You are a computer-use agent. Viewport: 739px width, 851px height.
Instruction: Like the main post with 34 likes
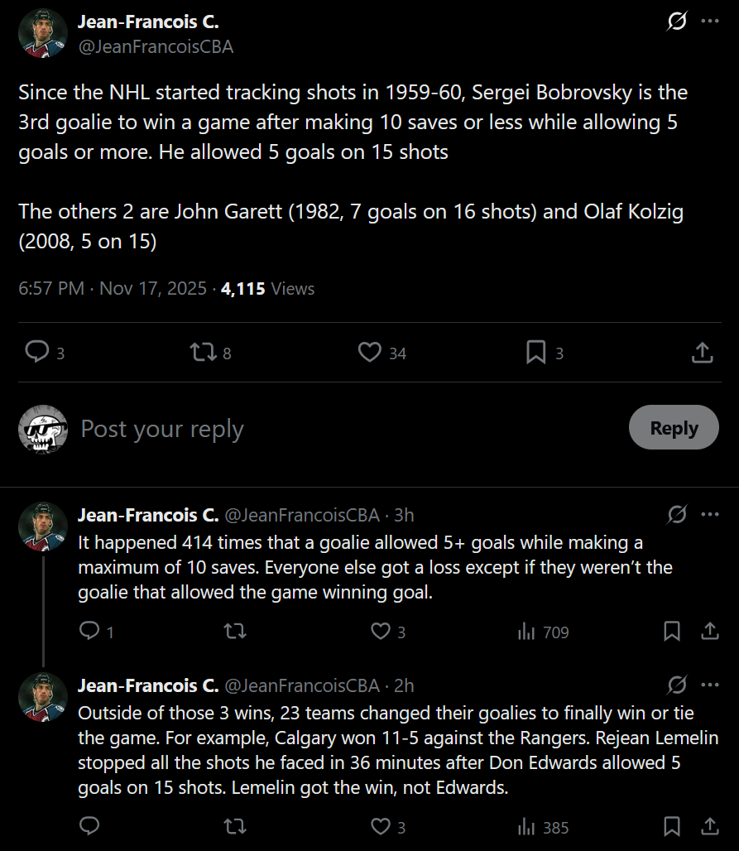(369, 353)
